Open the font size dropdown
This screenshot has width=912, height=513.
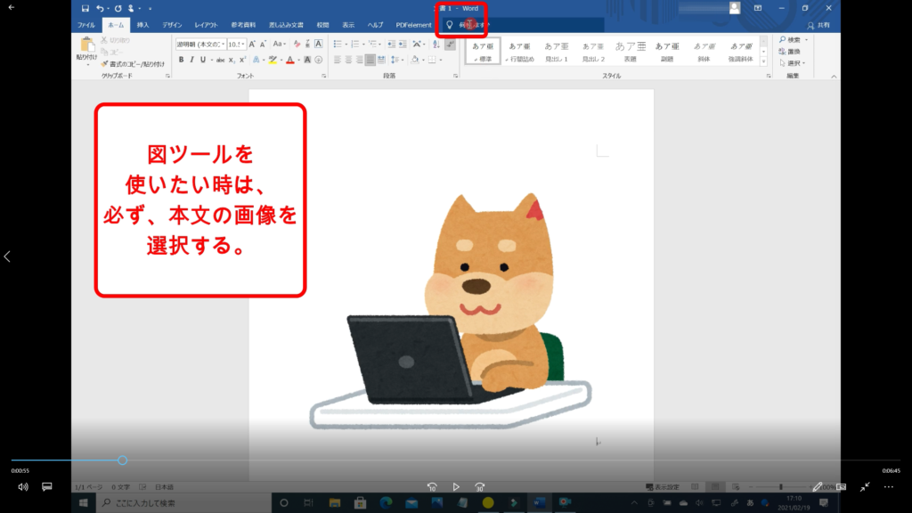(243, 44)
